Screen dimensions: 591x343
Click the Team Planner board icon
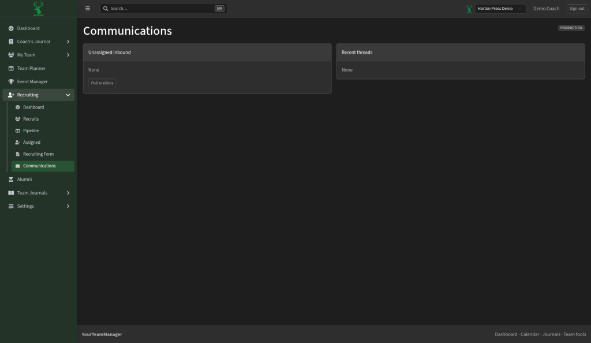(x=11, y=68)
